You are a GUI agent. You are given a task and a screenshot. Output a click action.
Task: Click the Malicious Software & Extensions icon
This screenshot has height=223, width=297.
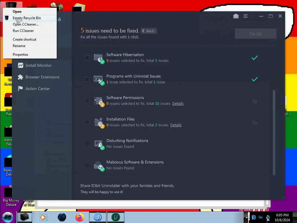coord(99,166)
